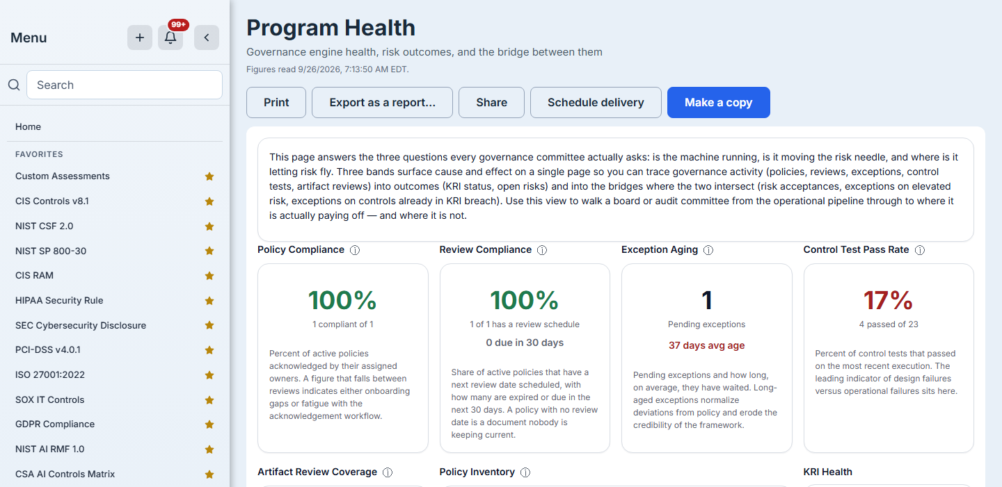Viewport: 1002px width, 487px height.
Task: Click the FAVORITES section label
Action: (x=39, y=154)
